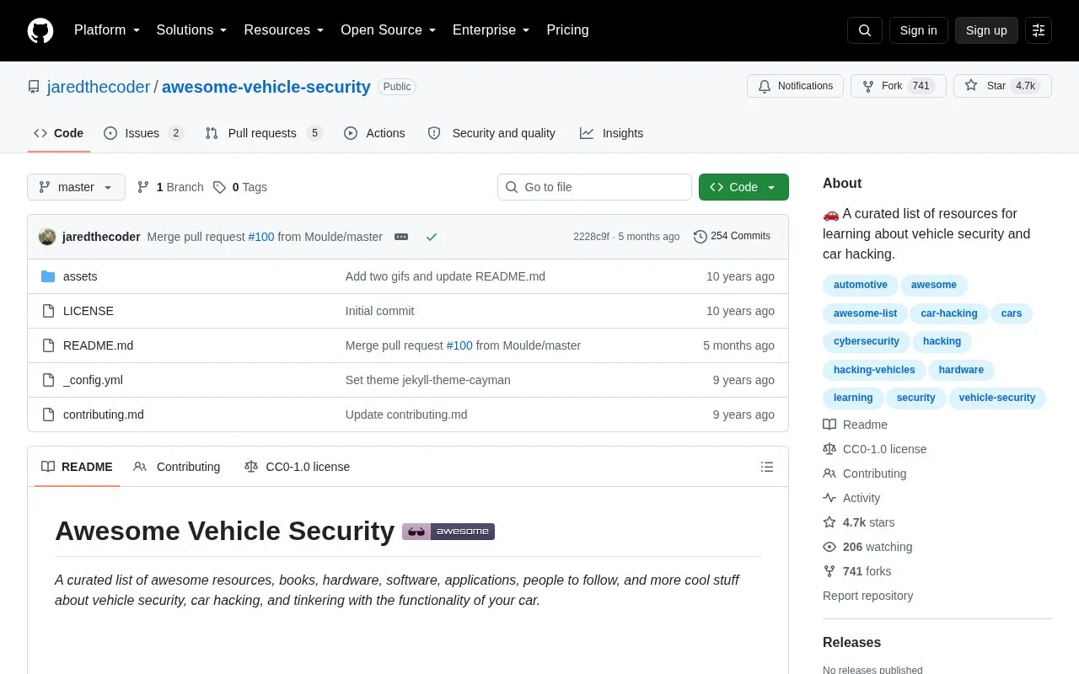Expand the Enterprise menu

(491, 30)
